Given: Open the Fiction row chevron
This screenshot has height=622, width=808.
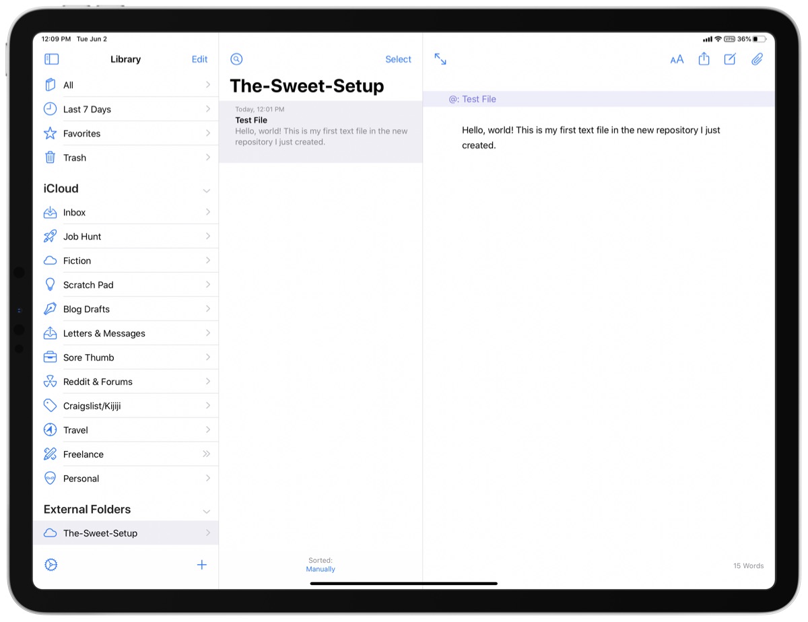Looking at the screenshot, I should tap(208, 261).
